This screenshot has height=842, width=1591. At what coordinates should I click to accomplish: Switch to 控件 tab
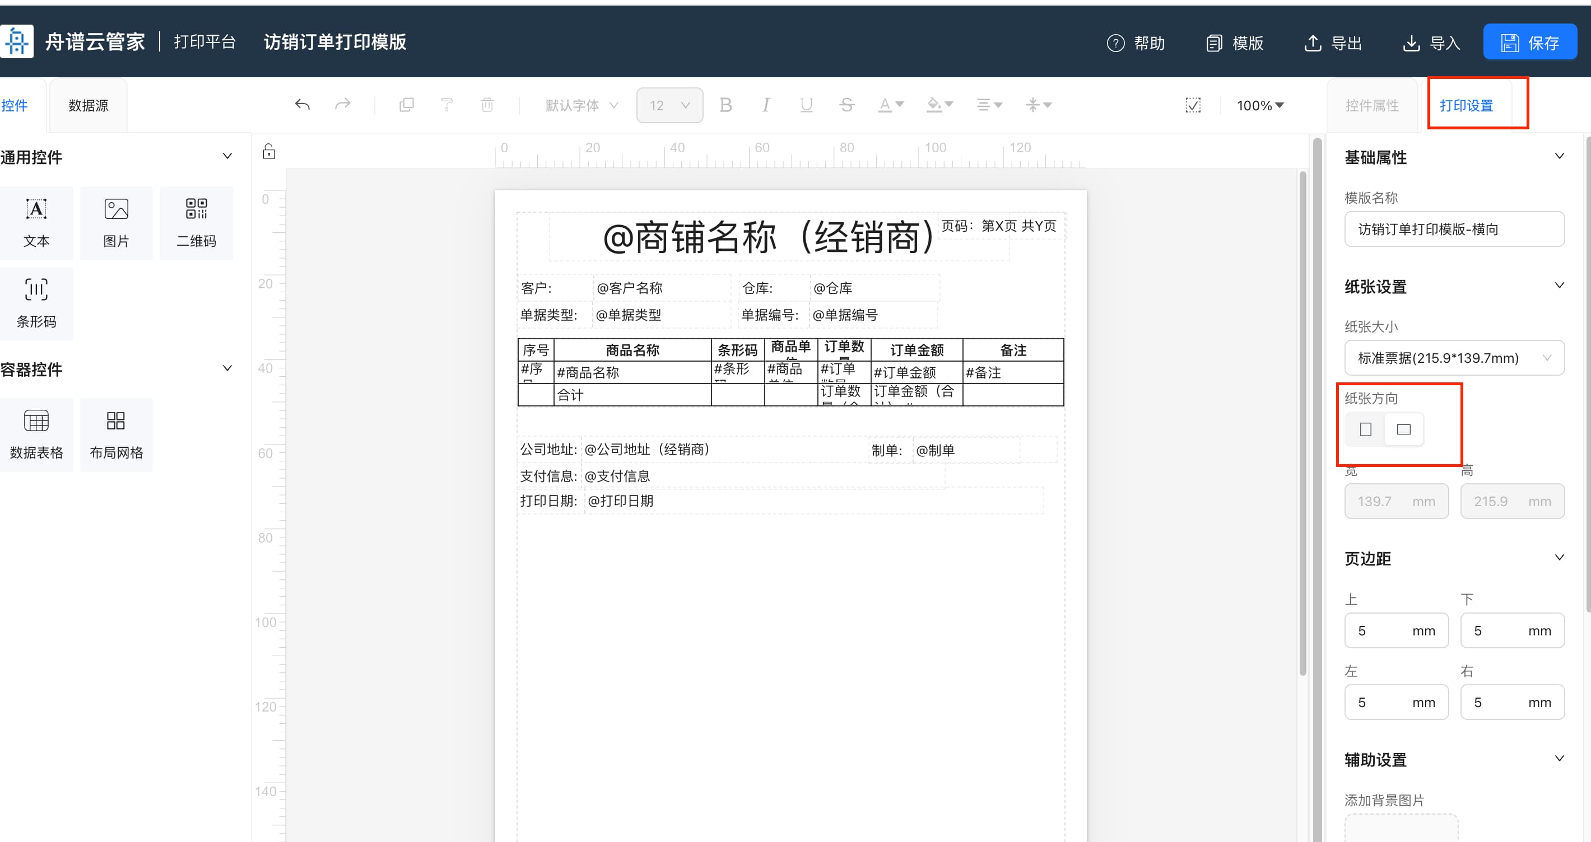tap(15, 106)
